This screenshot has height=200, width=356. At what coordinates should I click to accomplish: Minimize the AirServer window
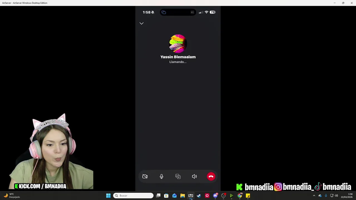point(335,3)
